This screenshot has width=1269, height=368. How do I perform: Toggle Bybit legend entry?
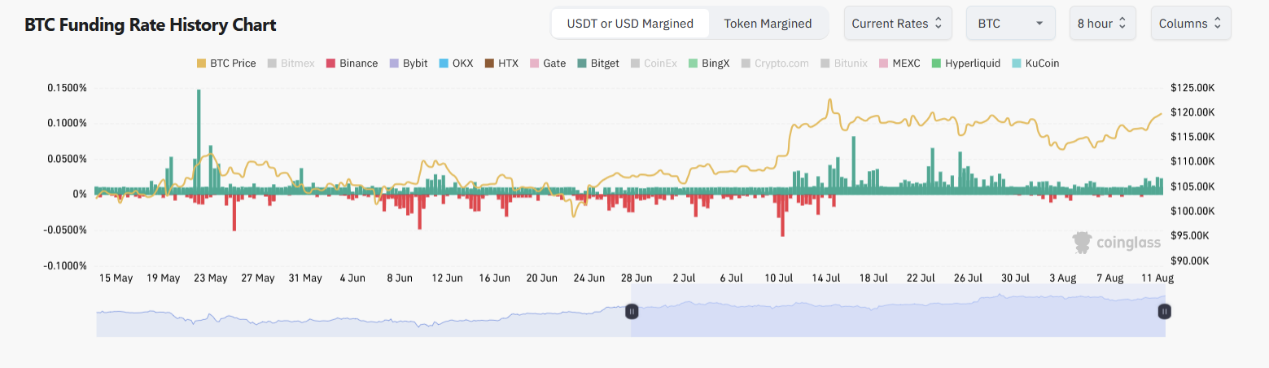394,64
